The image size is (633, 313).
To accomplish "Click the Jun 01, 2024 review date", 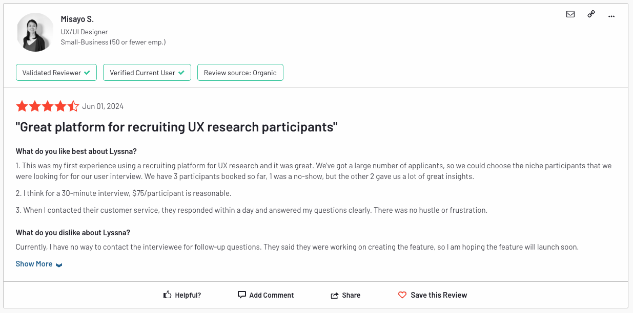I will click(x=103, y=106).
